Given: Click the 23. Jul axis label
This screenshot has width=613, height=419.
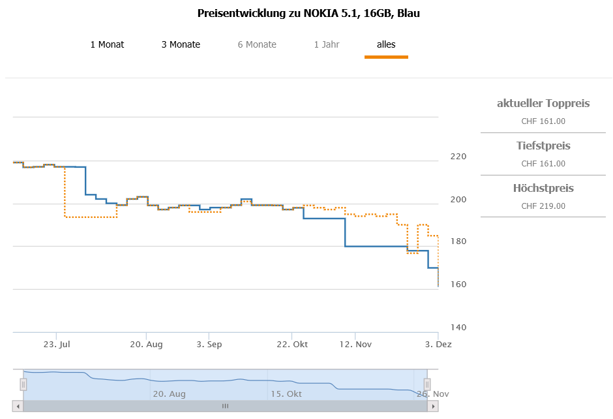Looking at the screenshot, I should (56, 344).
